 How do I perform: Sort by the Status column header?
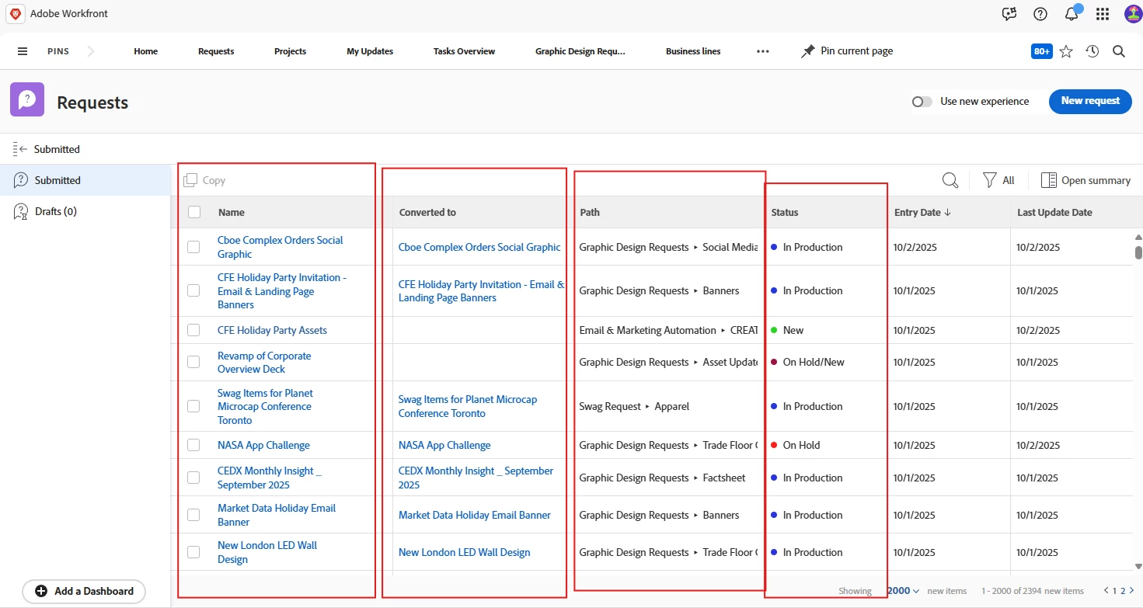pos(785,212)
